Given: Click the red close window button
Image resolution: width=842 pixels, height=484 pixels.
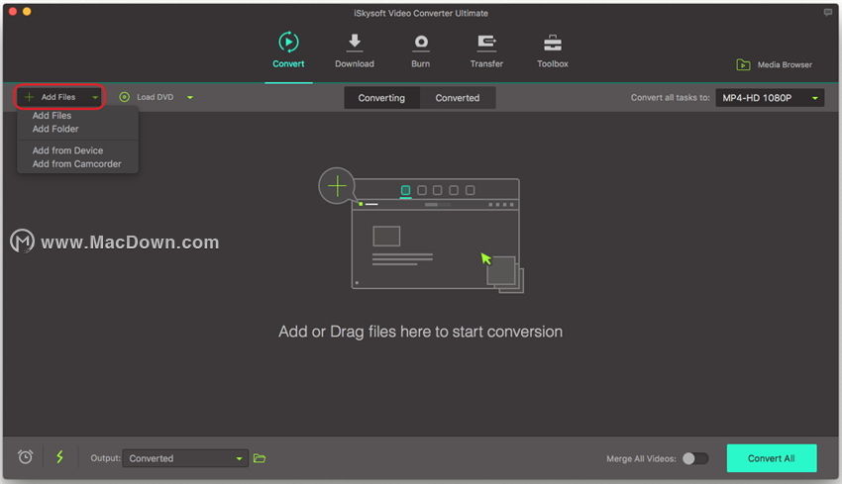Looking at the screenshot, I should click(x=13, y=11).
